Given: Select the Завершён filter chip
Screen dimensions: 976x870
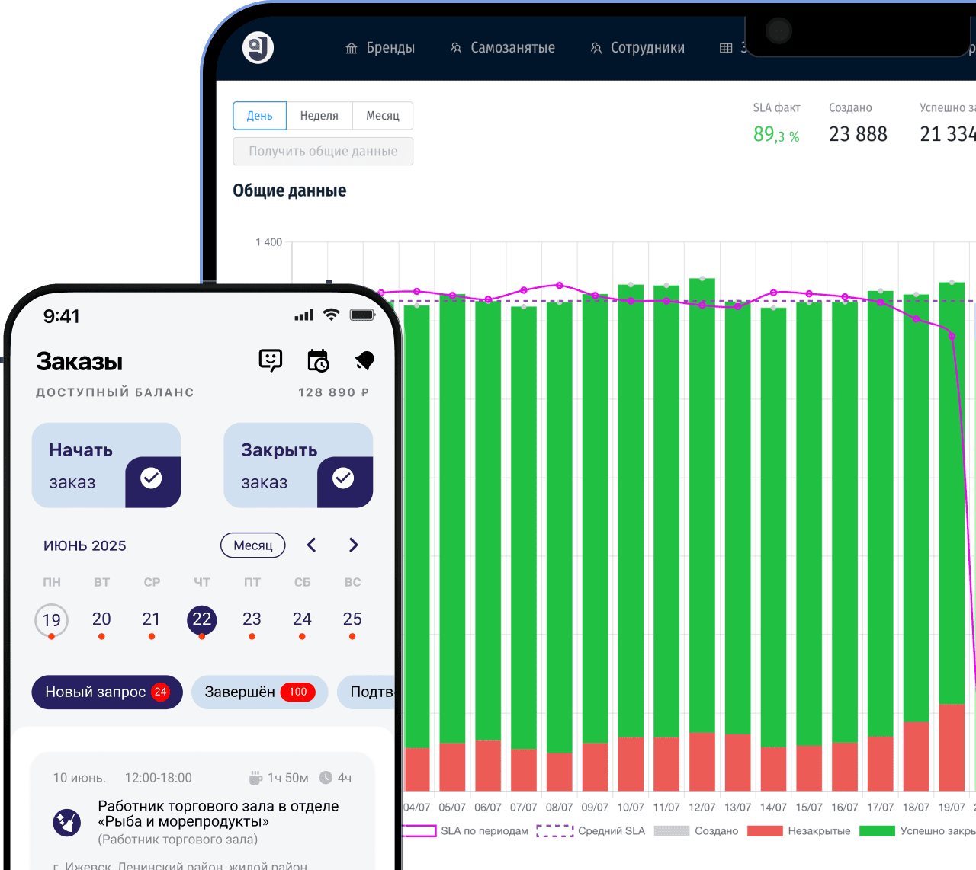Looking at the screenshot, I should [260, 692].
